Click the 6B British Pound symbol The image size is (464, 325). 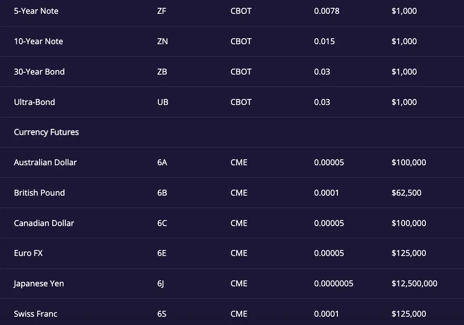162,193
